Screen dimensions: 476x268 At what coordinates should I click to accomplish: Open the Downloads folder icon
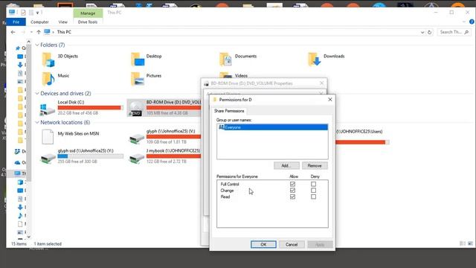(314, 60)
